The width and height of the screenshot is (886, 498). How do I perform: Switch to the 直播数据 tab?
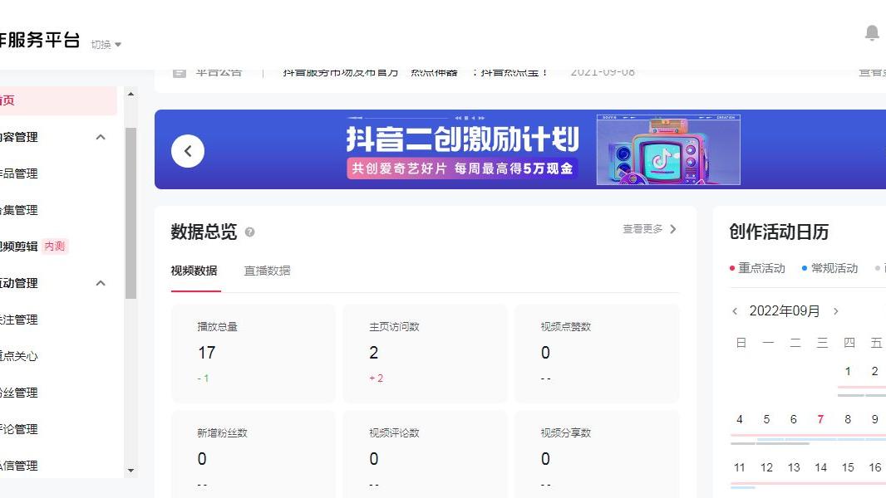(265, 271)
